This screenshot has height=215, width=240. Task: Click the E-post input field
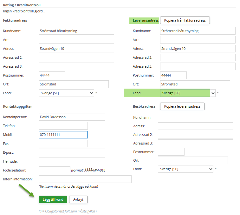click(x=72, y=152)
